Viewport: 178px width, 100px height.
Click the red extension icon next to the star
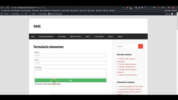click(127, 8)
